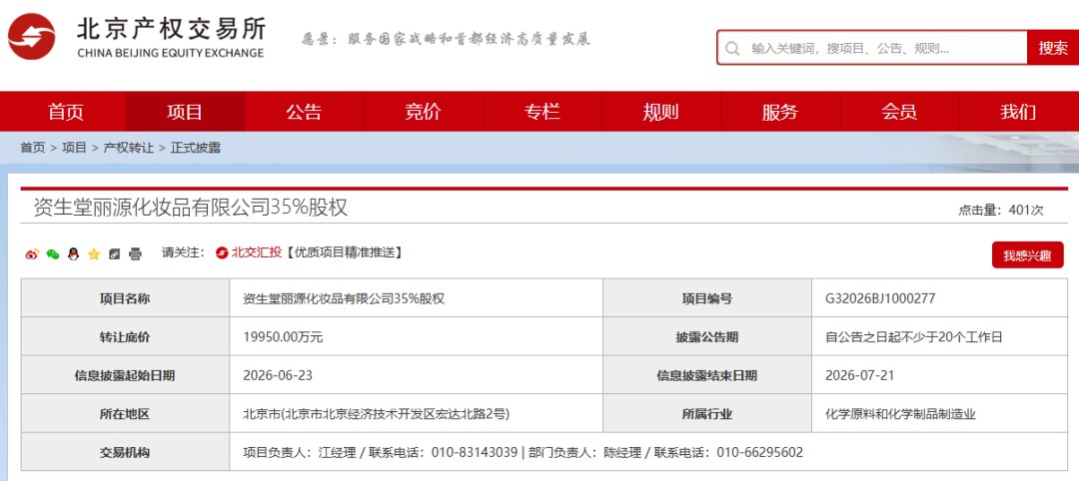Image resolution: width=1079 pixels, height=481 pixels.
Task: Click the printer icon to print
Action: click(x=135, y=254)
